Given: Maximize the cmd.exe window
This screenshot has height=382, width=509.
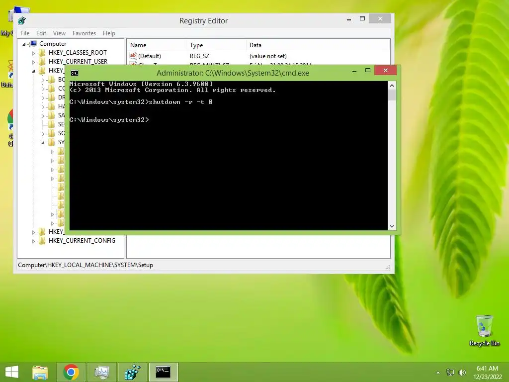Looking at the screenshot, I should 368,71.
